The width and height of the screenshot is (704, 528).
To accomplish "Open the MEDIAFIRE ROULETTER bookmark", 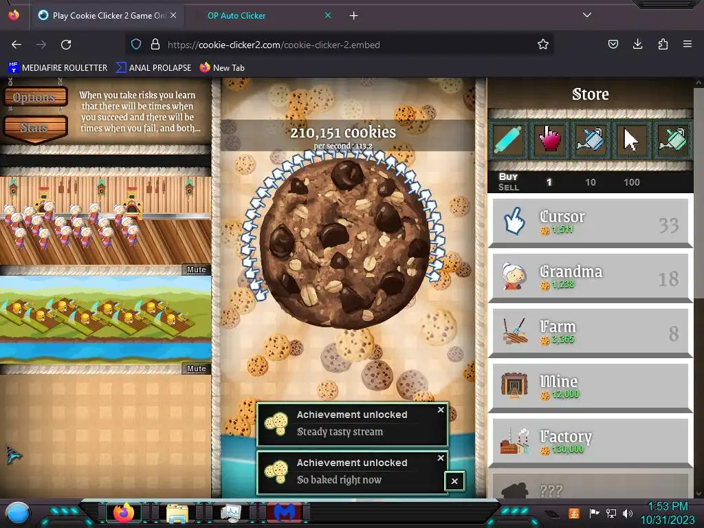I will coord(58,68).
